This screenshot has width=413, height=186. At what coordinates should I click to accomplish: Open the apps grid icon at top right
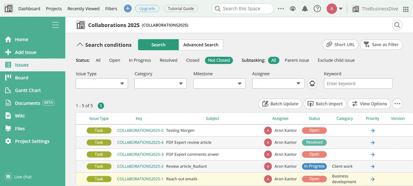[406, 9]
